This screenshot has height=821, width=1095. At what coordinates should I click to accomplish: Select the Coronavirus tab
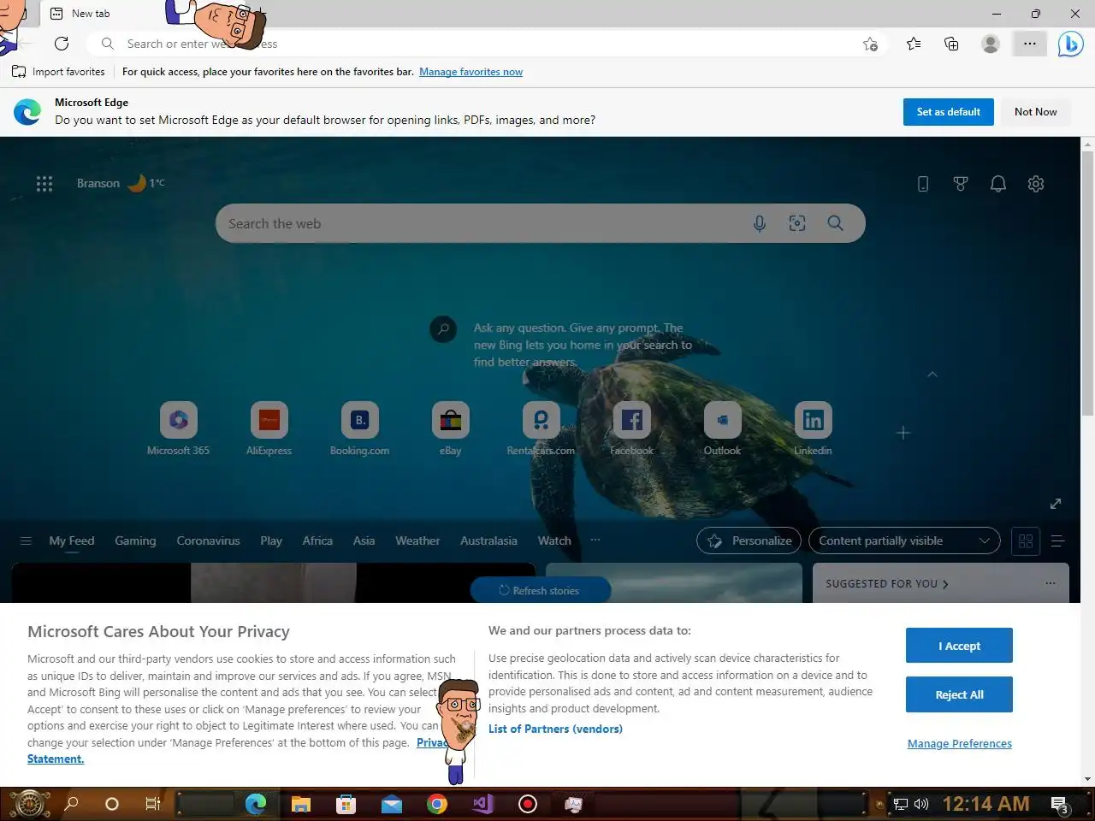tap(209, 540)
